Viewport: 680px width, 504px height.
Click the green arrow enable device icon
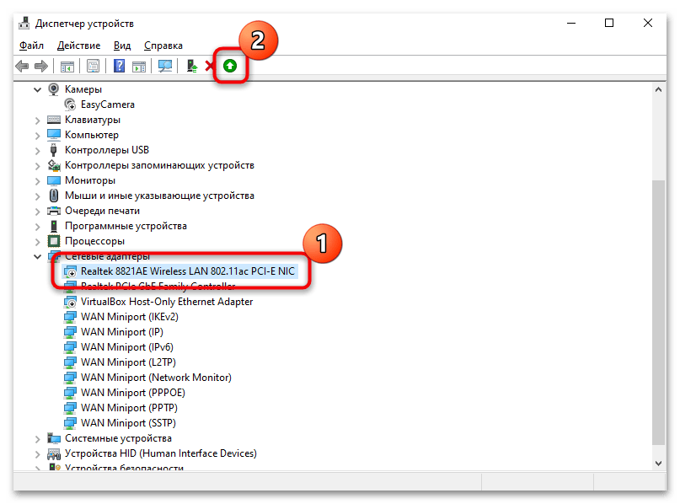(230, 66)
